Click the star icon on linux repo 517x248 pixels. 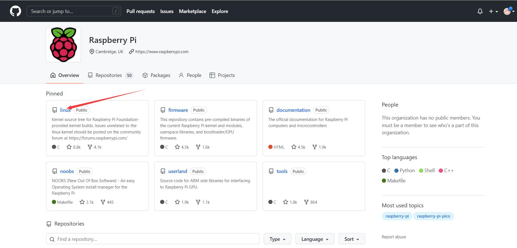[69, 147]
